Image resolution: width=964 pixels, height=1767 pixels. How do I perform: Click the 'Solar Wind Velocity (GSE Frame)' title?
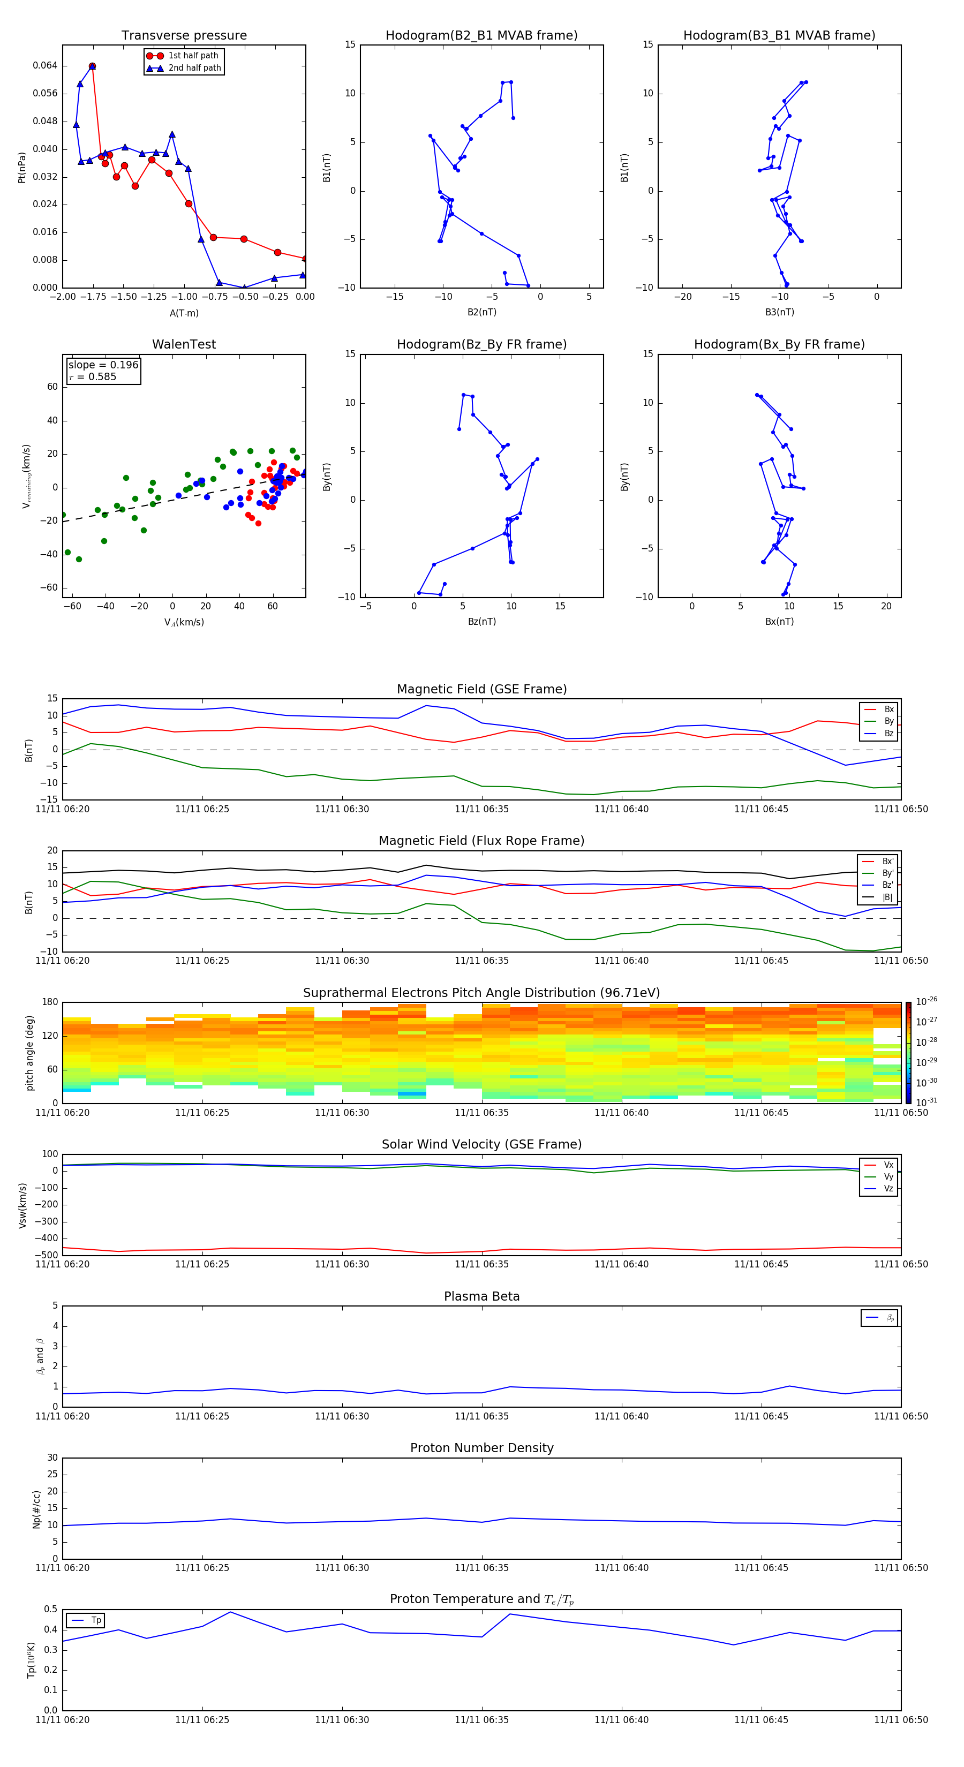coord(481,1145)
